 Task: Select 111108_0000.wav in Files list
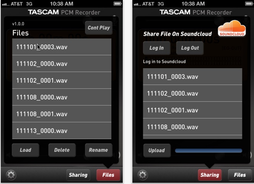point(62,97)
